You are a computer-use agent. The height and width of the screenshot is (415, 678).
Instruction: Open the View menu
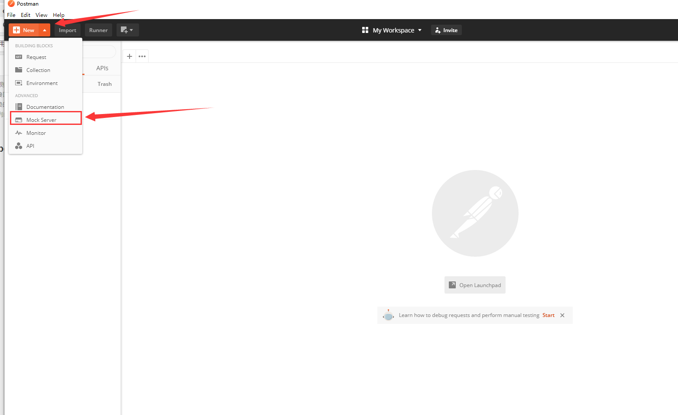coord(42,15)
